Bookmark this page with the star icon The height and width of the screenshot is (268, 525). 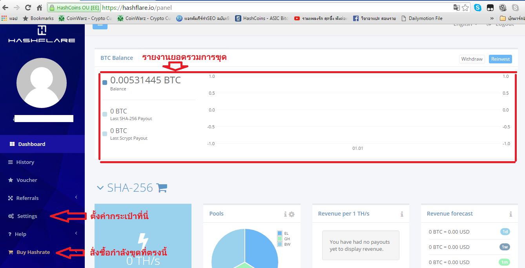click(x=465, y=7)
